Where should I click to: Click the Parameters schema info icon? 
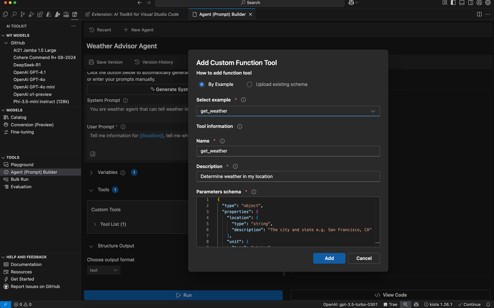point(254,192)
